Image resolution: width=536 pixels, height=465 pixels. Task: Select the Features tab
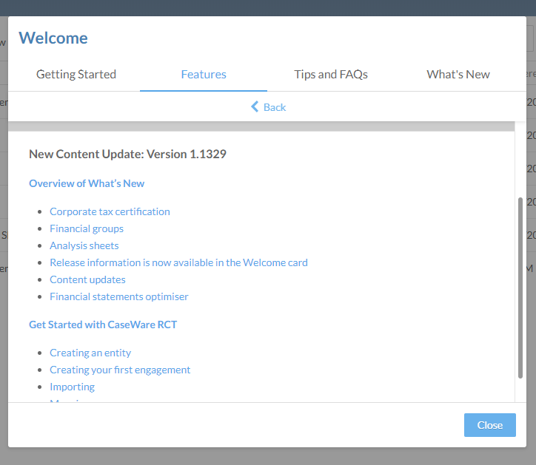click(204, 74)
